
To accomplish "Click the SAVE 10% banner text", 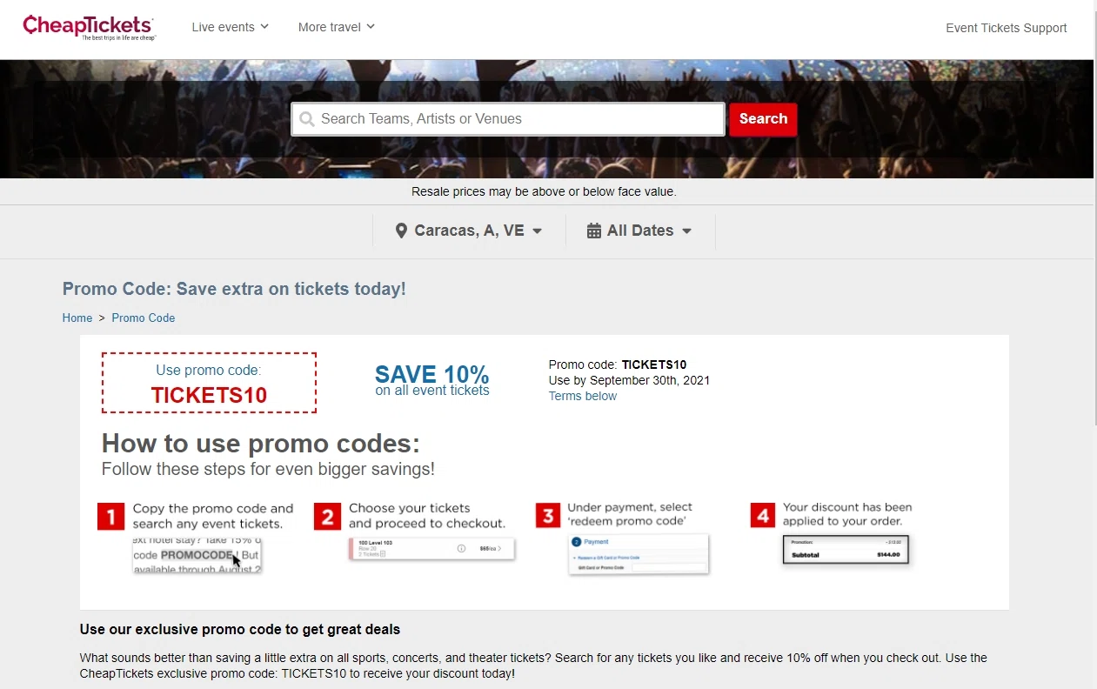I will point(432,375).
